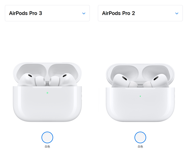The width and height of the screenshot is (186, 152).
Task: Open the AirPods Pro 3 model dropdown
Action: pyautogui.click(x=47, y=13)
